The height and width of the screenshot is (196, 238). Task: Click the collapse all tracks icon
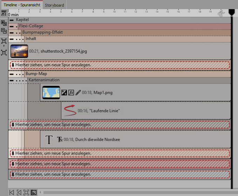point(4,31)
